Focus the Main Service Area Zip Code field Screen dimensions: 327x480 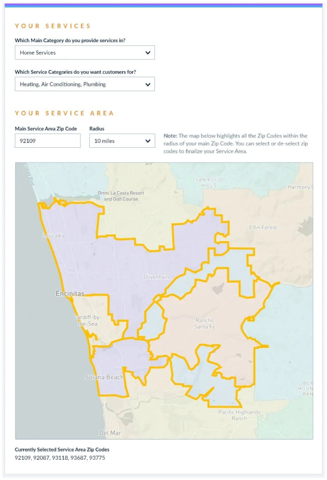tap(48, 141)
